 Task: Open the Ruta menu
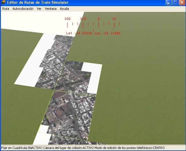coord(6,9)
